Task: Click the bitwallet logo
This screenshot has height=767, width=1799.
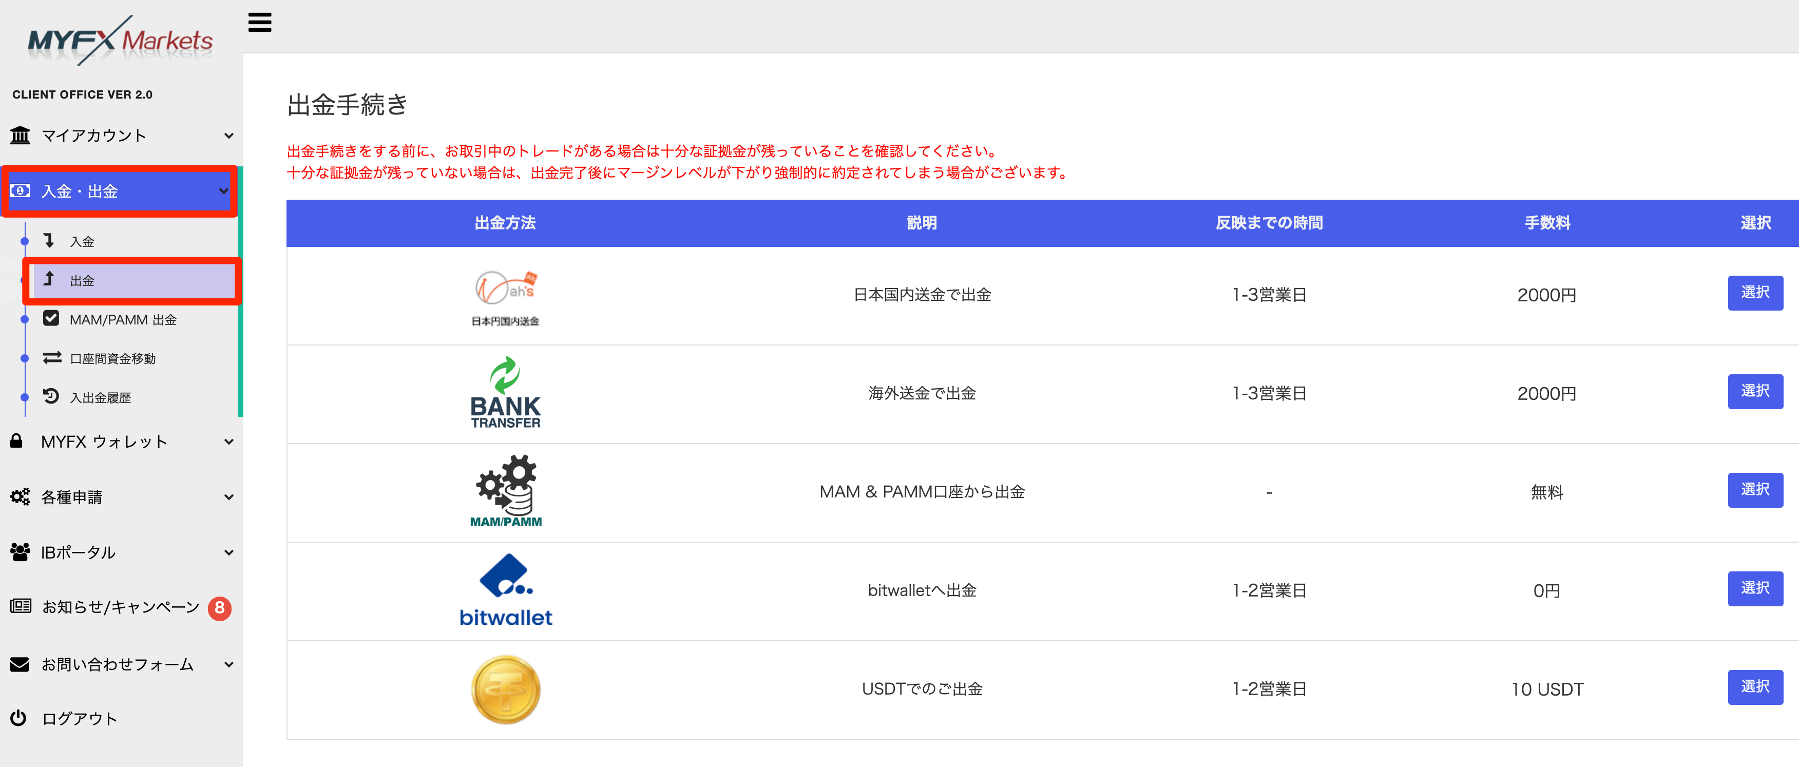Action: tap(506, 589)
